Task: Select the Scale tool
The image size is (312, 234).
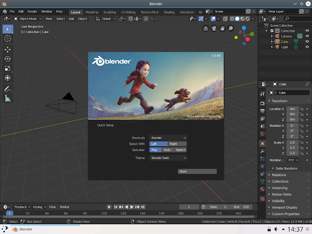Action: pos(8,68)
